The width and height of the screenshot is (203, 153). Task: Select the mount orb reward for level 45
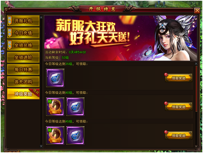click(x=55, y=135)
